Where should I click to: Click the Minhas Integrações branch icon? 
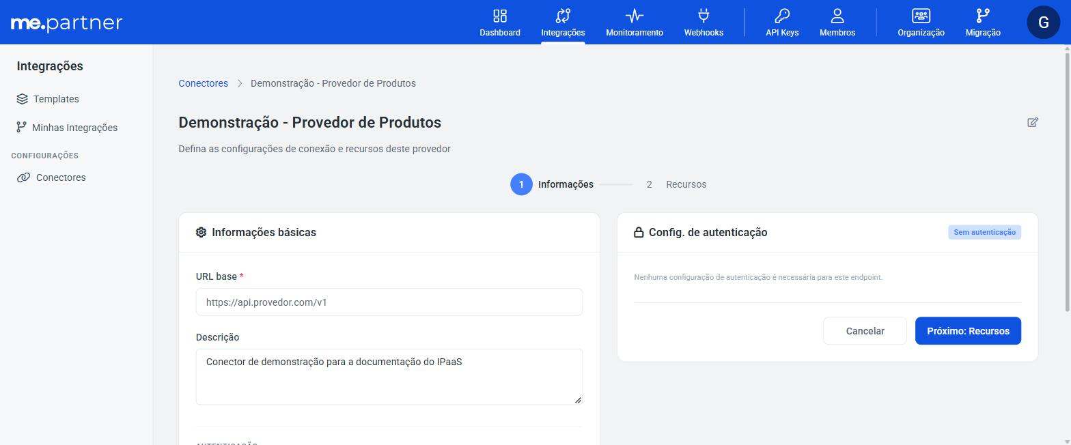21,128
